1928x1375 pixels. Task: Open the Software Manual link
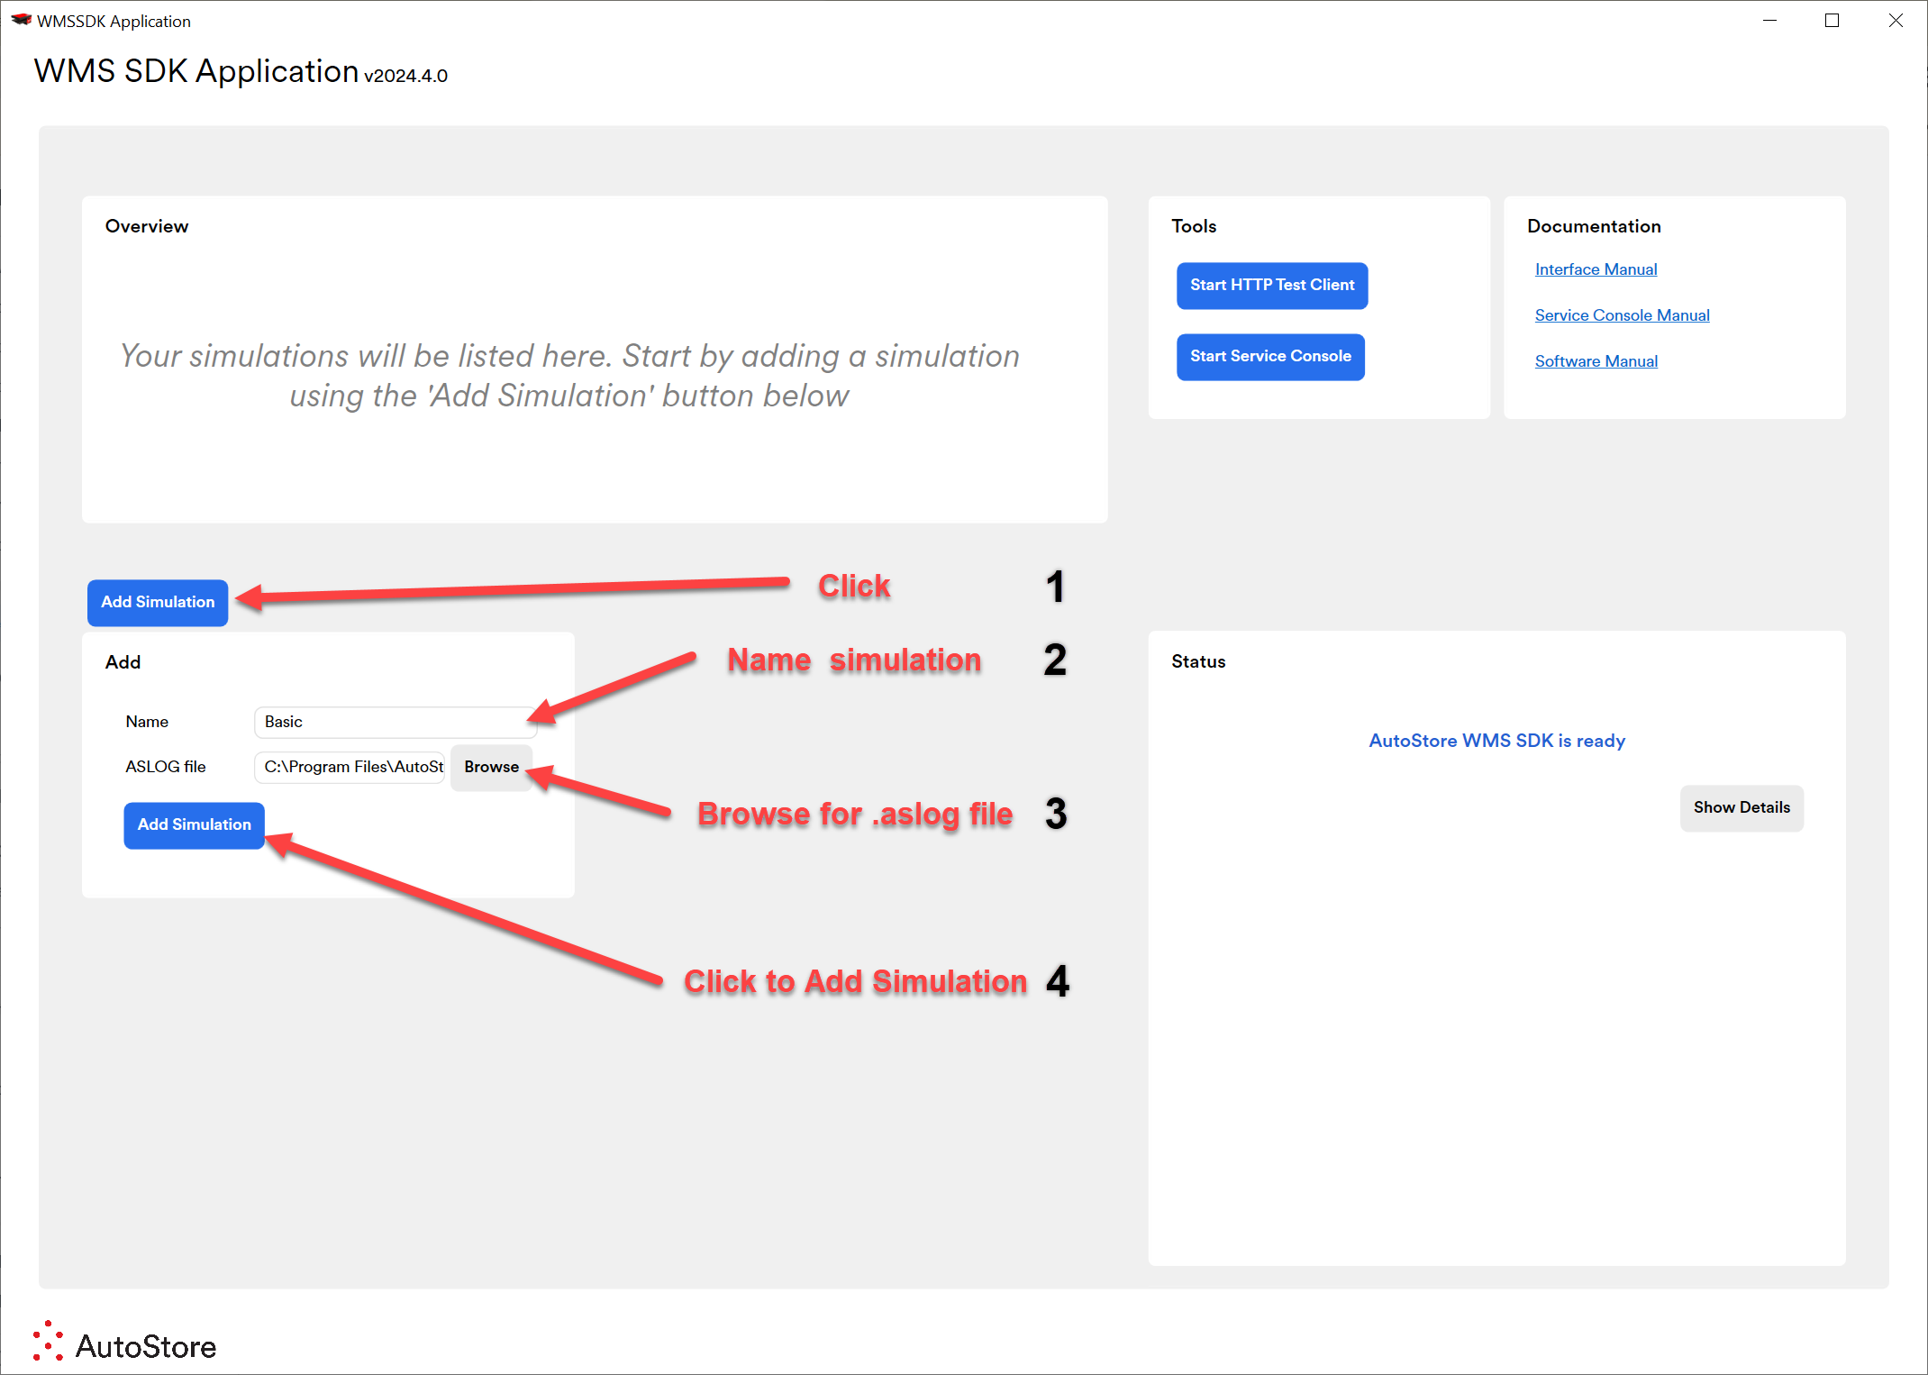coord(1596,361)
